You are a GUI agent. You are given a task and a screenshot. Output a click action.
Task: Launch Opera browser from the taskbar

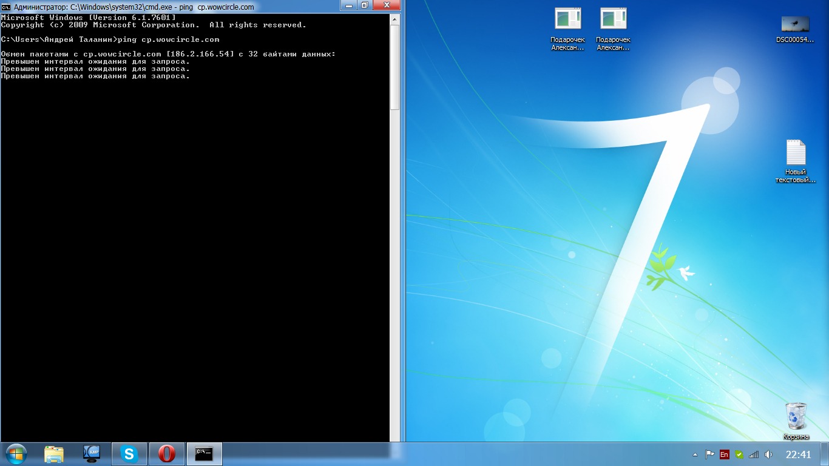pos(167,453)
